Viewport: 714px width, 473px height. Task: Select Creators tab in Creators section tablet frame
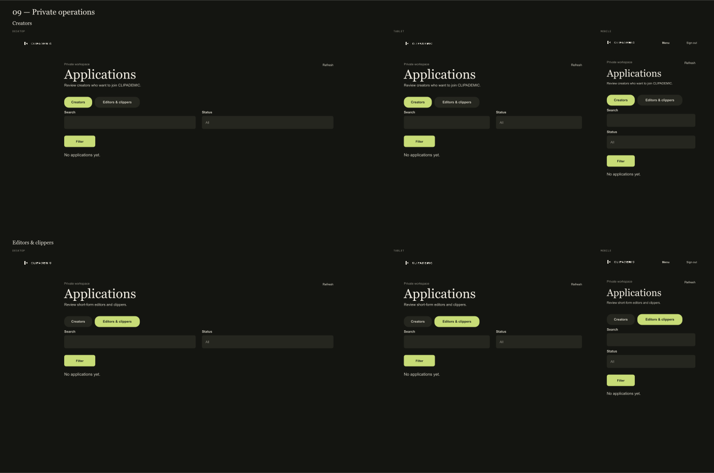(418, 102)
